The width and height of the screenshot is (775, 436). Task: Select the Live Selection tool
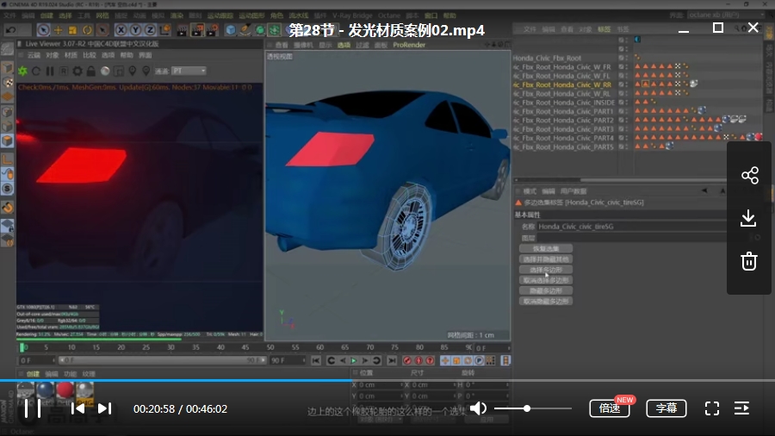point(44,31)
